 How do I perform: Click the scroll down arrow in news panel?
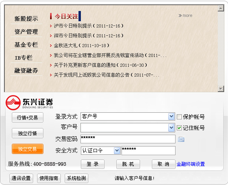(221, 89)
